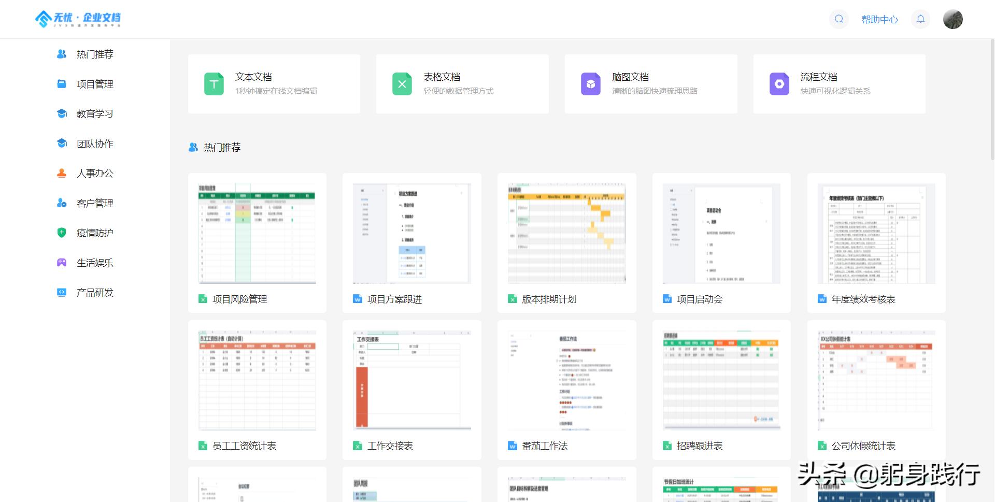Click the 项目风险管理 title text
This screenshot has height=502, width=995.
(240, 299)
